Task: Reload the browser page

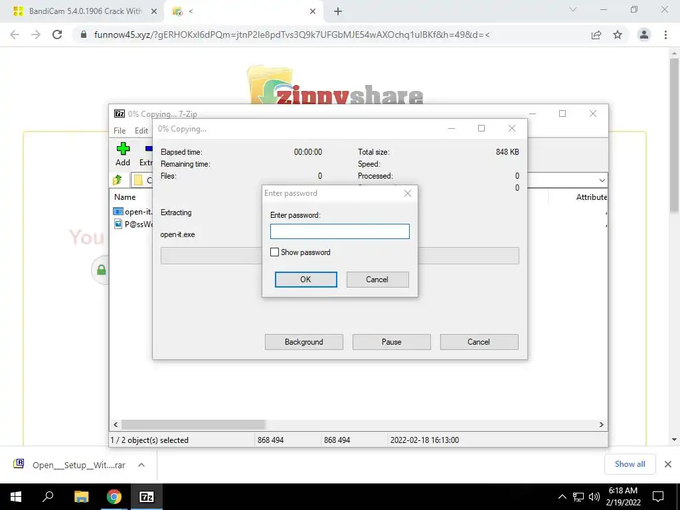Action: pyautogui.click(x=57, y=35)
